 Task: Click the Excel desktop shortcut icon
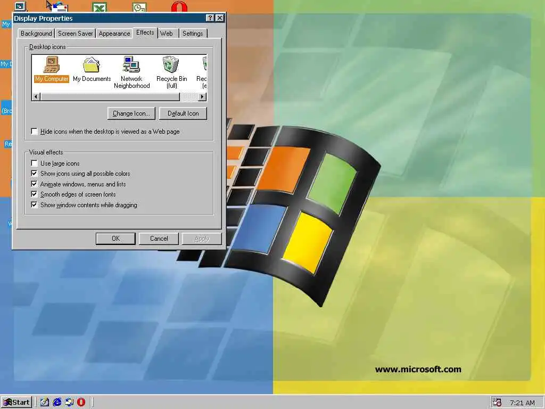[100, 7]
